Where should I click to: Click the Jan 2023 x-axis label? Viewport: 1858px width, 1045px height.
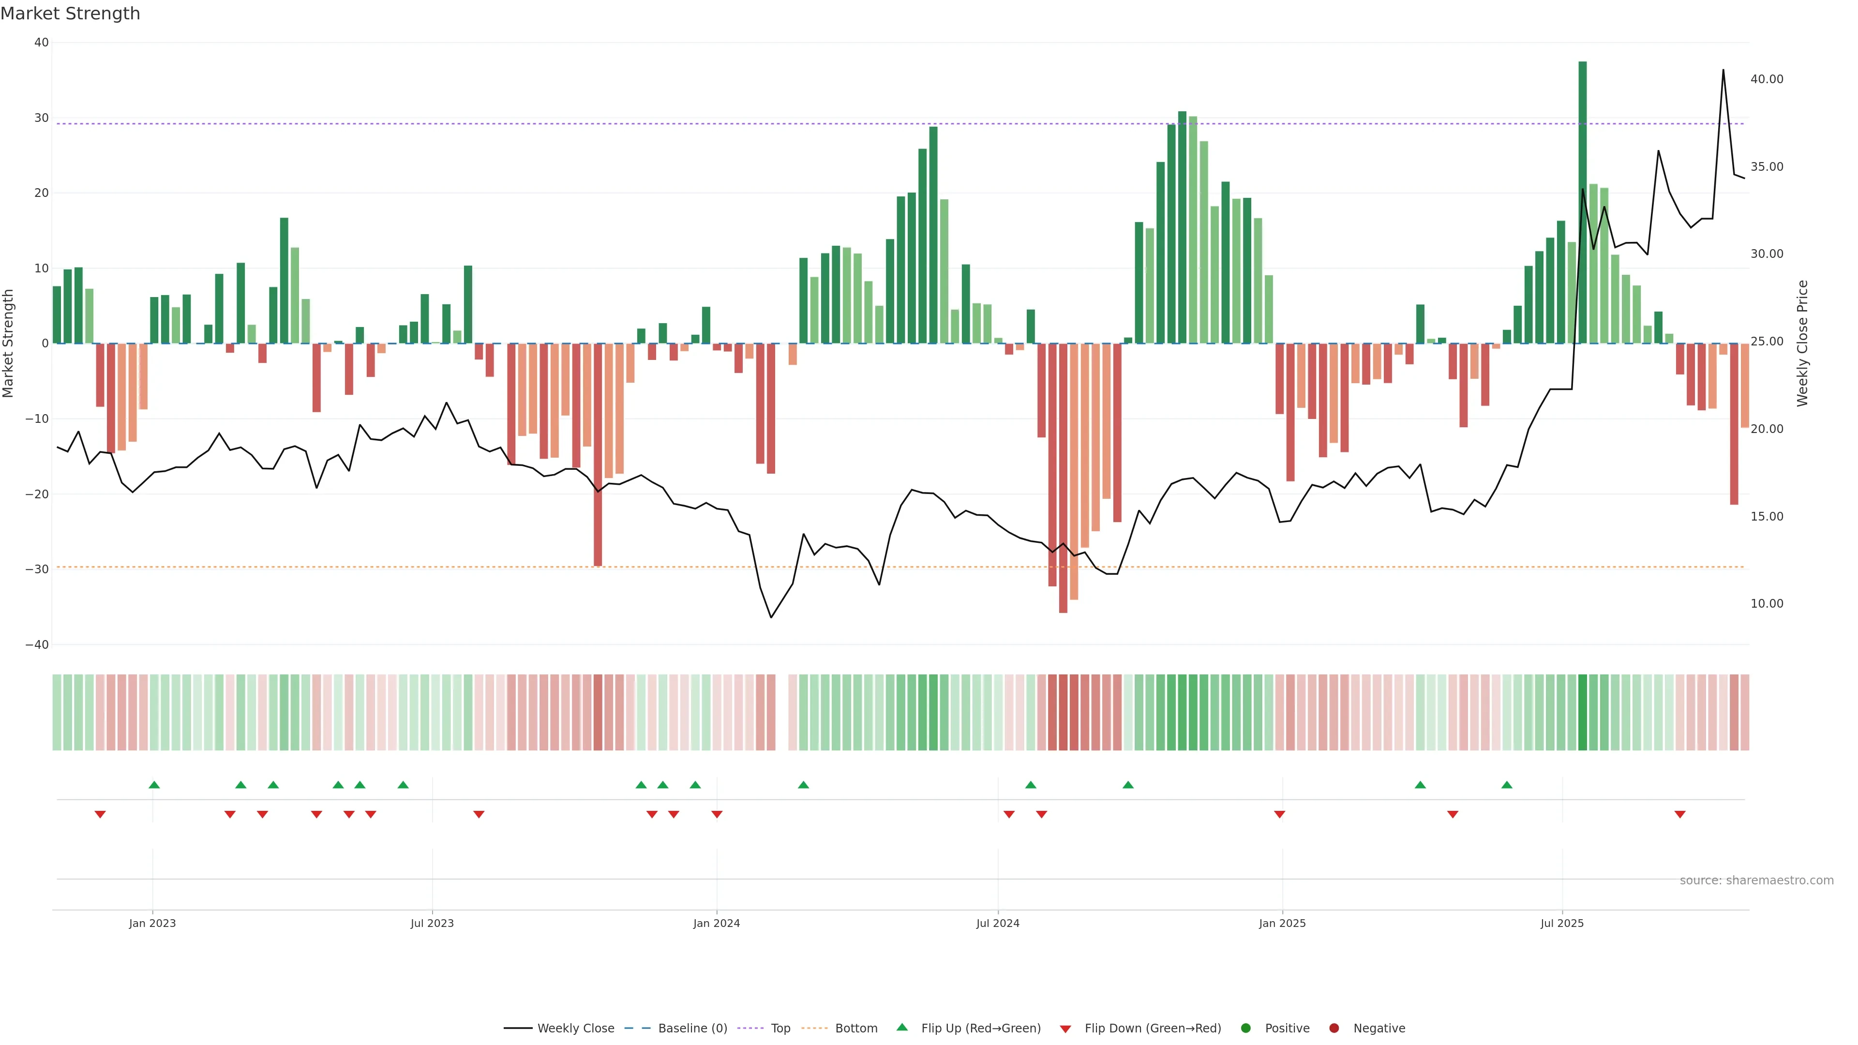coord(152,923)
